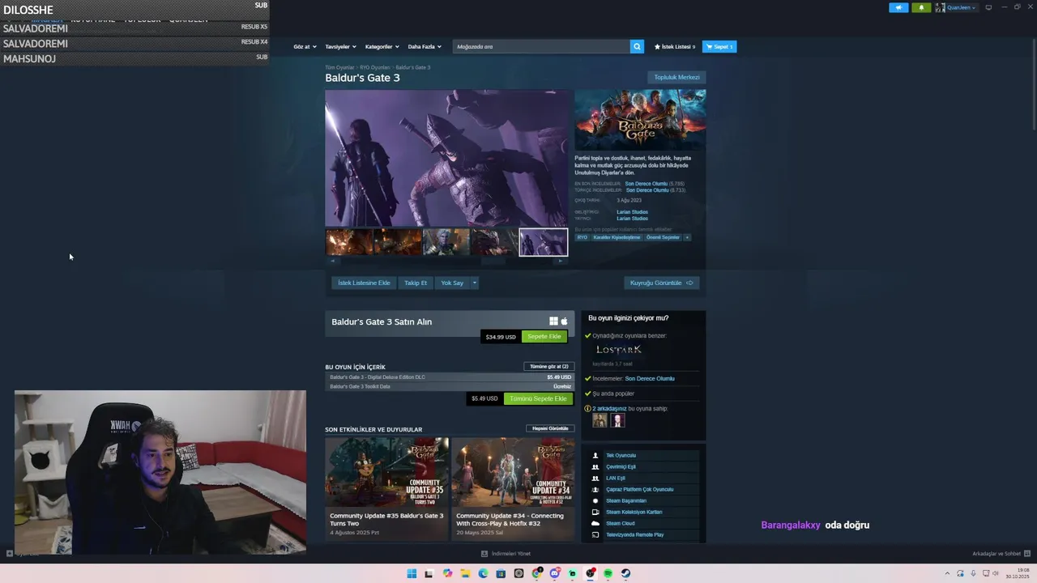
Task: Click the Yok Say button
Action: [452, 283]
